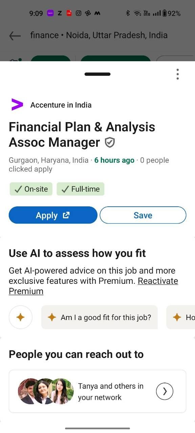Tap the back arrow icon

coord(15,36)
